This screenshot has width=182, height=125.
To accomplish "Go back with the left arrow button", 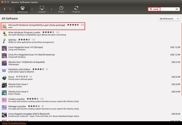I will tap(5, 9).
